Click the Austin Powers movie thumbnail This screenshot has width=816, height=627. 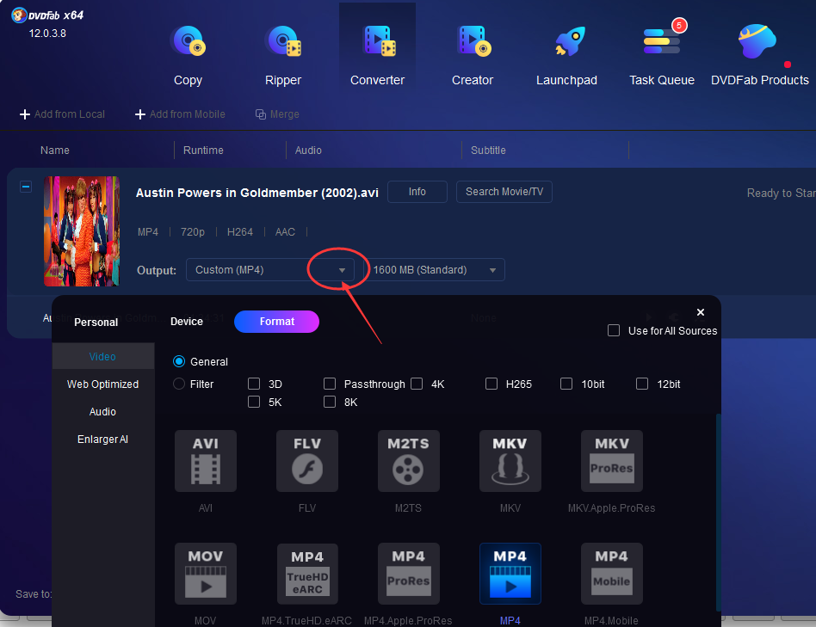82,231
